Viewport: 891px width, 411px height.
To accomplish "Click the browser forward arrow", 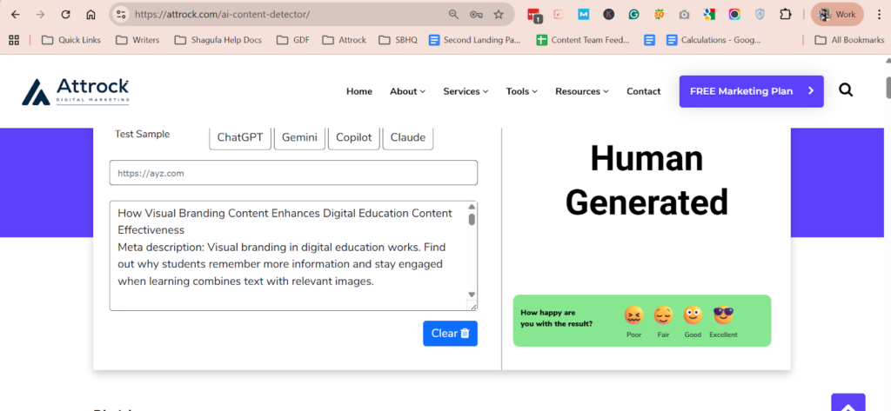I will pyautogui.click(x=40, y=15).
